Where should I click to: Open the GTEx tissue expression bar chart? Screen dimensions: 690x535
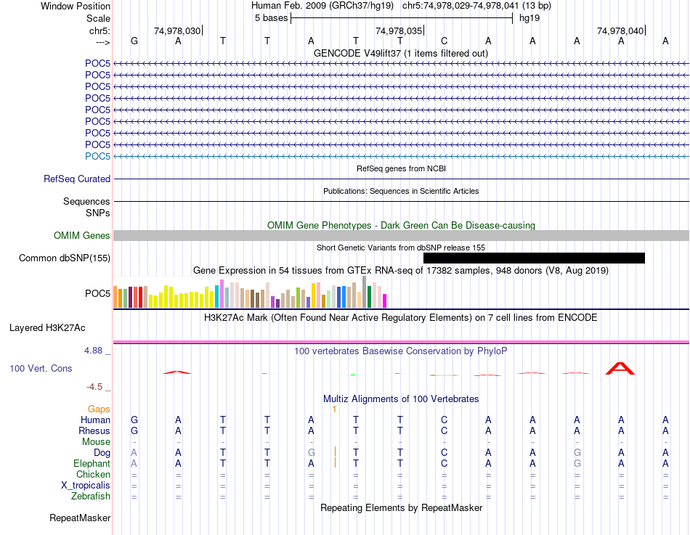(x=250, y=292)
